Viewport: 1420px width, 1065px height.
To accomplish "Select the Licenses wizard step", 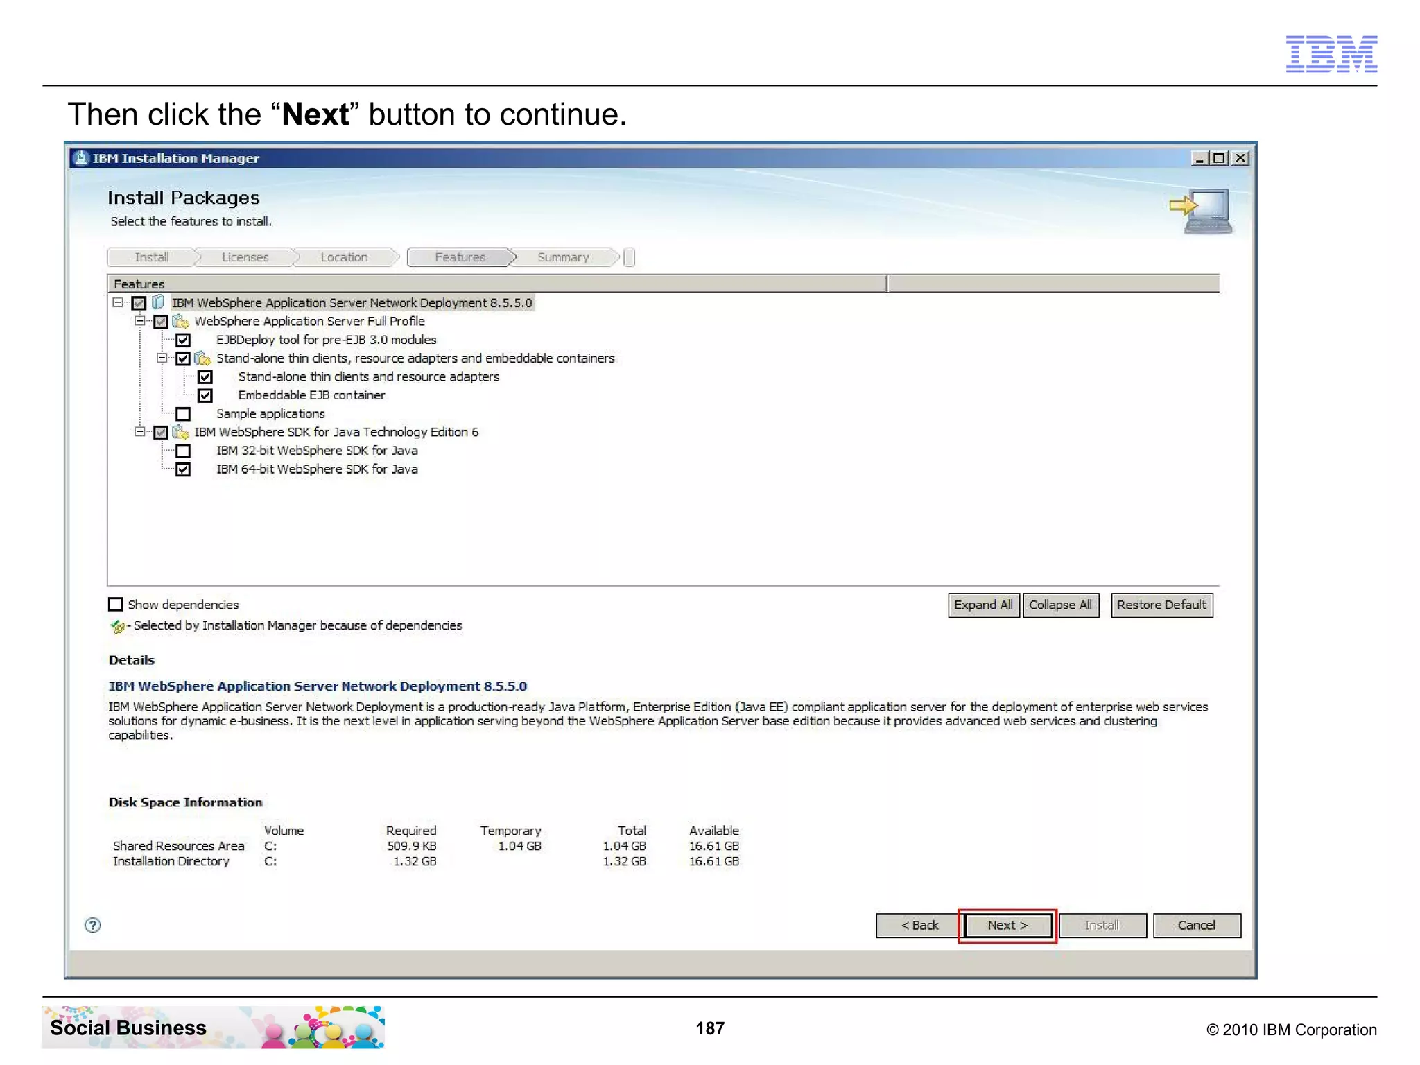I will tap(245, 257).
